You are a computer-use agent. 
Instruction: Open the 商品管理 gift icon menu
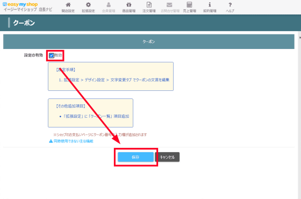(x=129, y=8)
